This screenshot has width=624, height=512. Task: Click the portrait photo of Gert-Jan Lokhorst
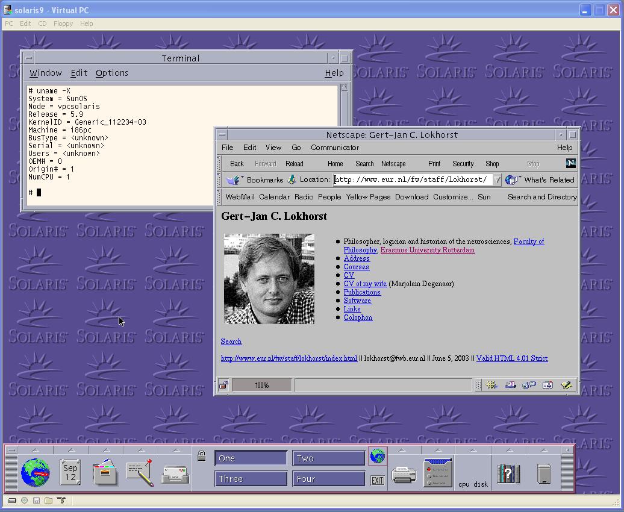[269, 279]
